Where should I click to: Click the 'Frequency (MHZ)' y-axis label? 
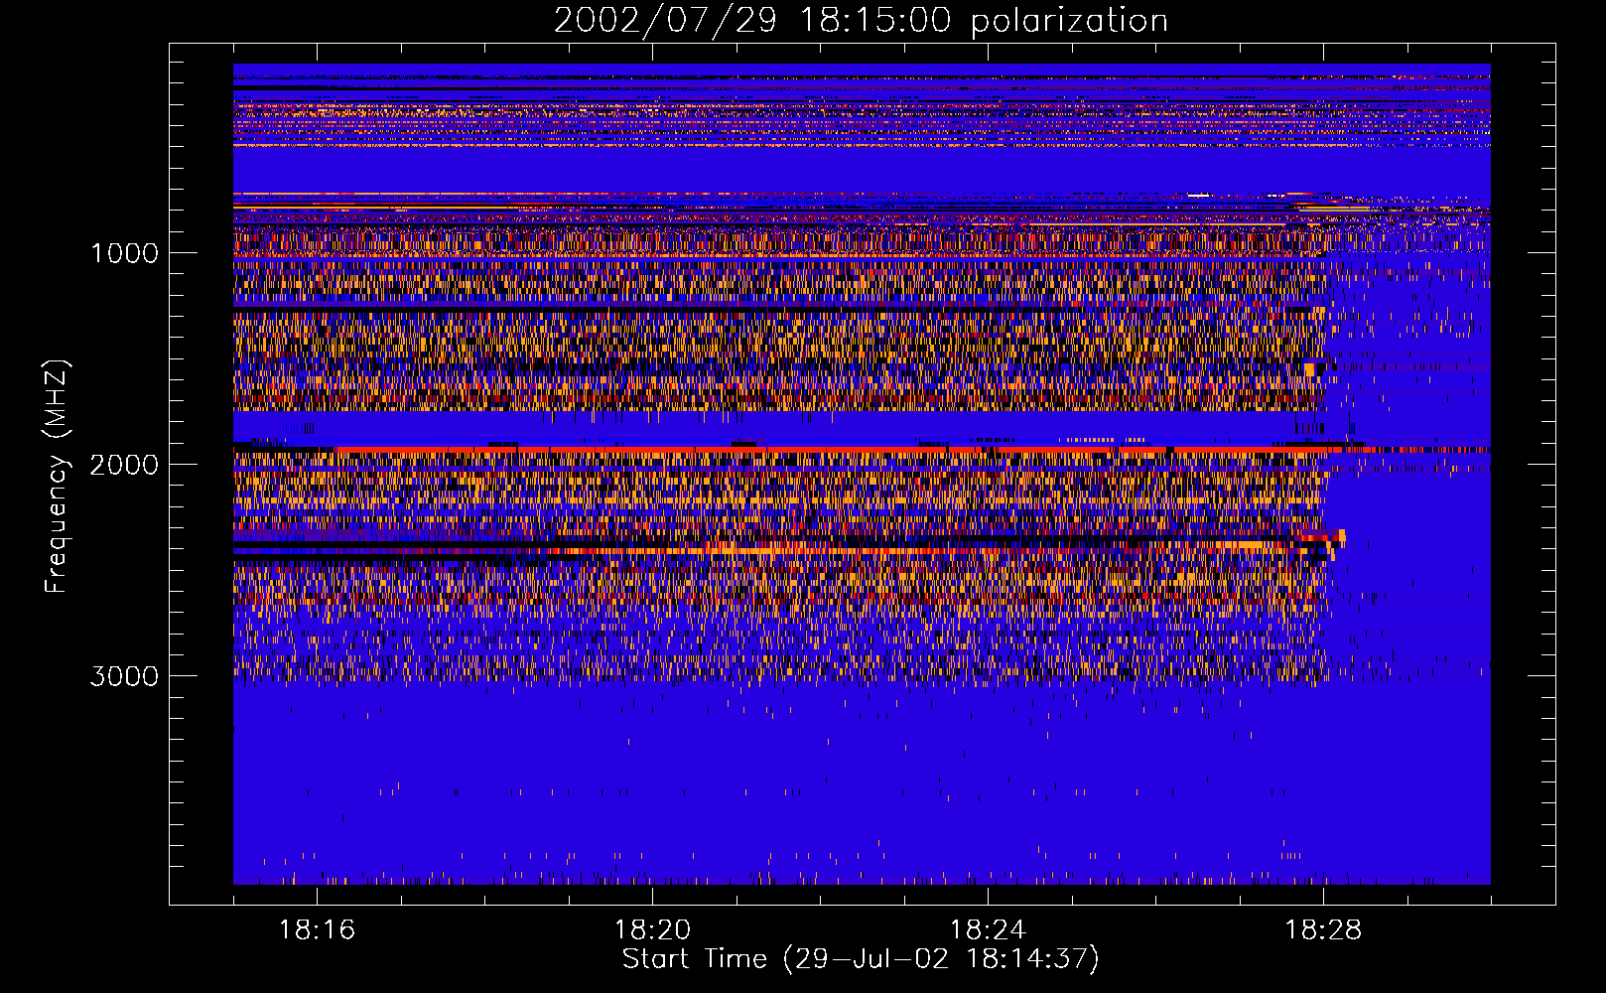[58, 477]
